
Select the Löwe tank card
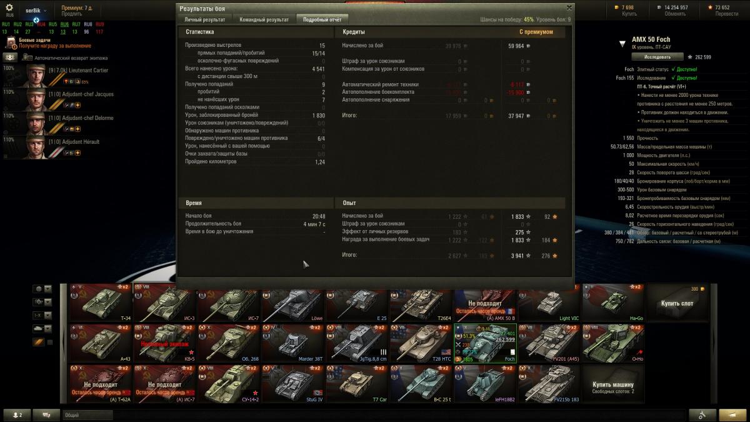pyautogui.click(x=293, y=303)
